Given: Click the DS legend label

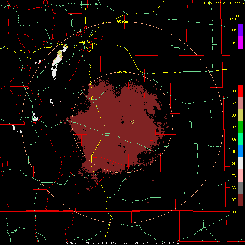Looking at the screenshot, I should pos(234,163).
